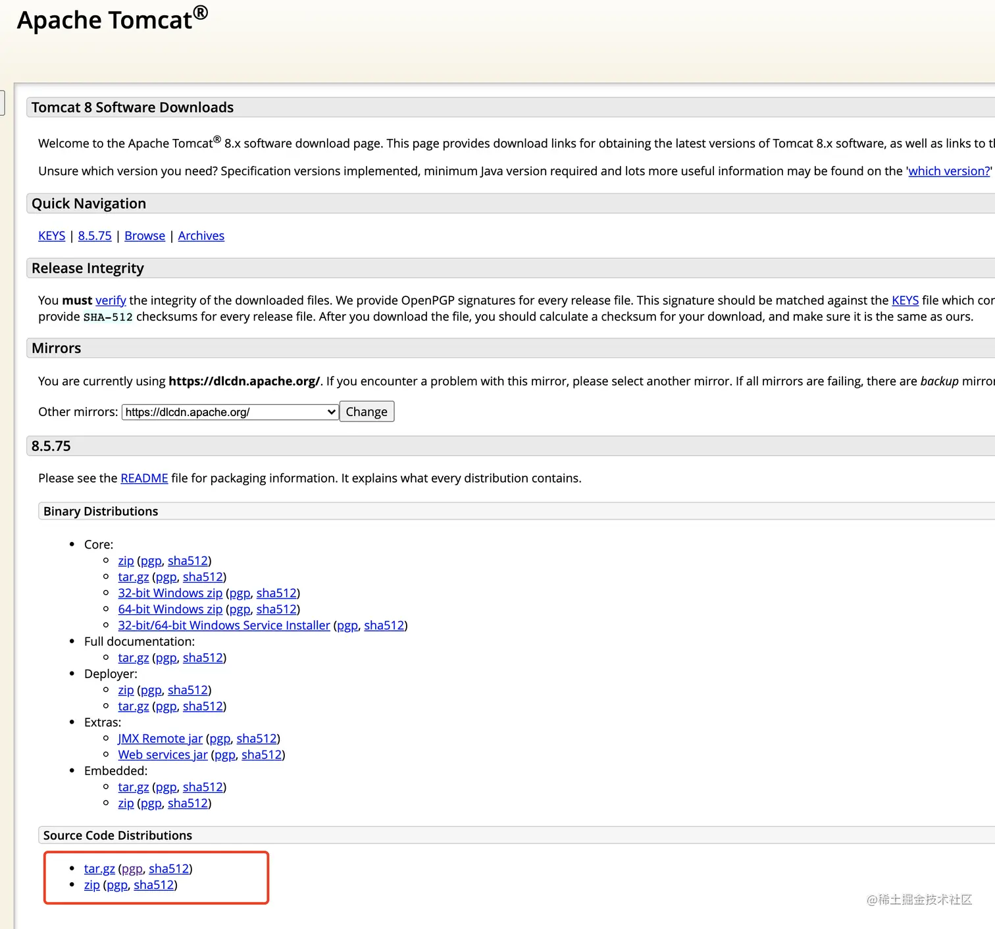Open sha512 checksum for Core tar.gz
This screenshot has height=929, width=995.
(203, 577)
